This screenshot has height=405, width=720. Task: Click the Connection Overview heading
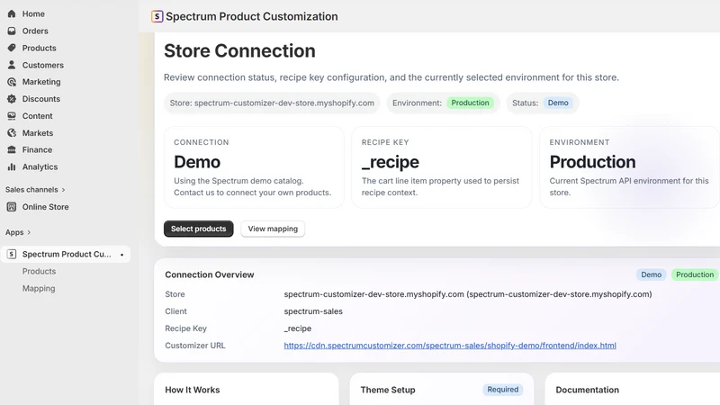[210, 274]
